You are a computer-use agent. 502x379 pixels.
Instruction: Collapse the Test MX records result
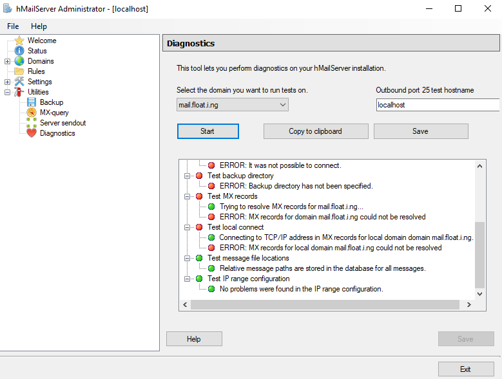pyautogui.click(x=188, y=196)
